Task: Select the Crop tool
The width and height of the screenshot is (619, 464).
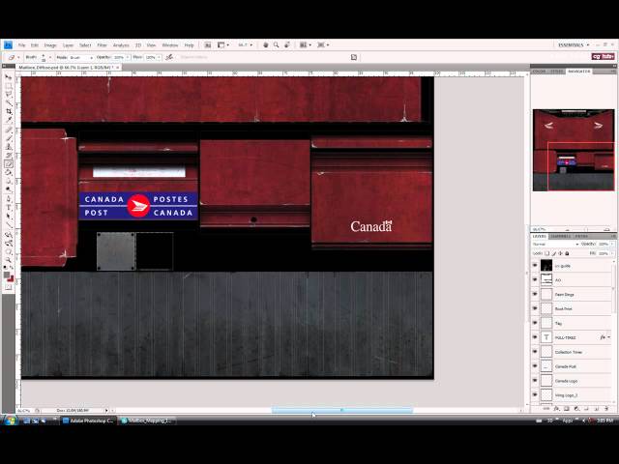Action: coord(9,112)
